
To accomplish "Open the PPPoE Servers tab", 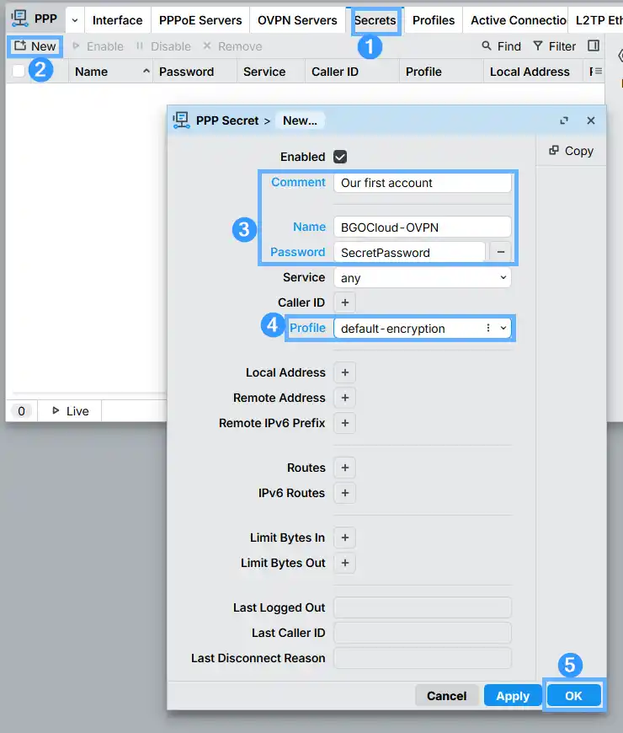I will click(200, 20).
